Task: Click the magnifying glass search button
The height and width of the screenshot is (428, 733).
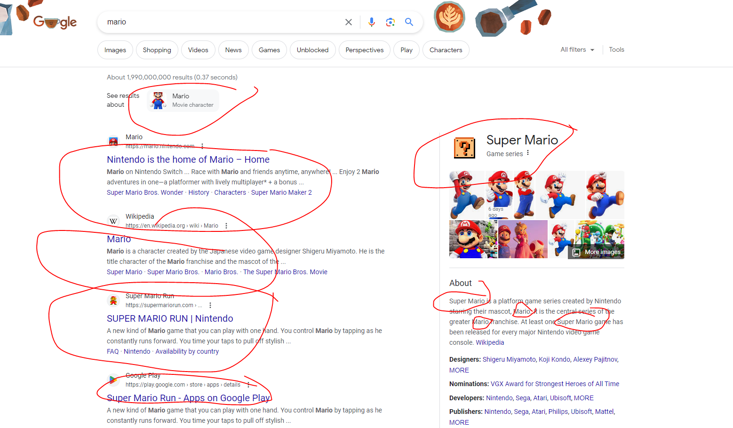Action: pyautogui.click(x=409, y=22)
